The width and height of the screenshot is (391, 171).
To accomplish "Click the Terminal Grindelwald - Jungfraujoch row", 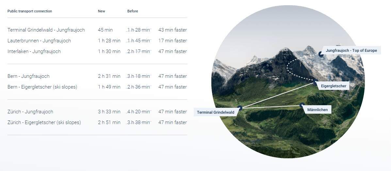I will click(x=46, y=30).
